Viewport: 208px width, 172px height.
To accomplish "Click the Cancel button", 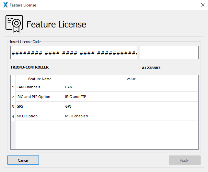I will pos(23,160).
